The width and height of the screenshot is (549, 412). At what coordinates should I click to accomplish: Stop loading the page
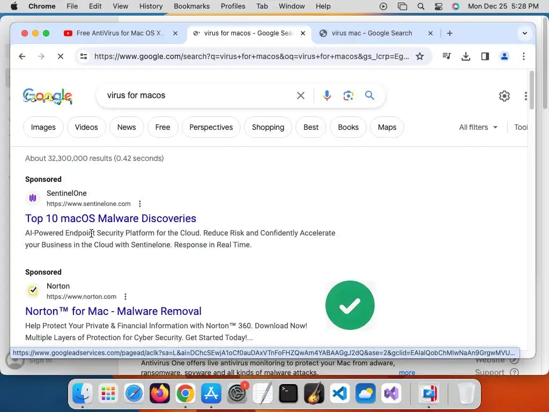point(60,56)
